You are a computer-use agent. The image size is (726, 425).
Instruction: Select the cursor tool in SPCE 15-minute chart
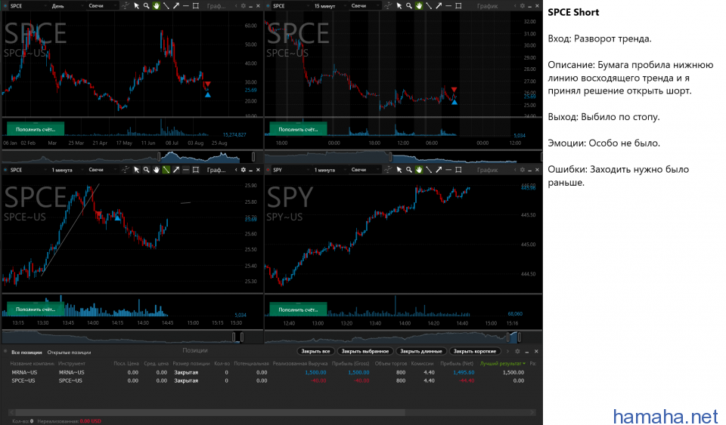[x=399, y=5]
